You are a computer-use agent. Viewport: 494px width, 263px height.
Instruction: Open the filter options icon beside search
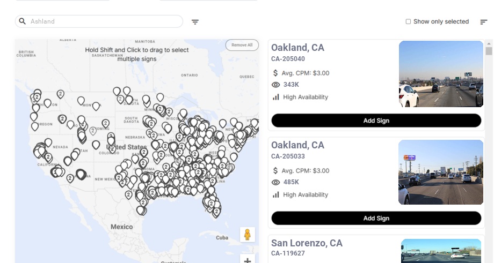point(195,22)
